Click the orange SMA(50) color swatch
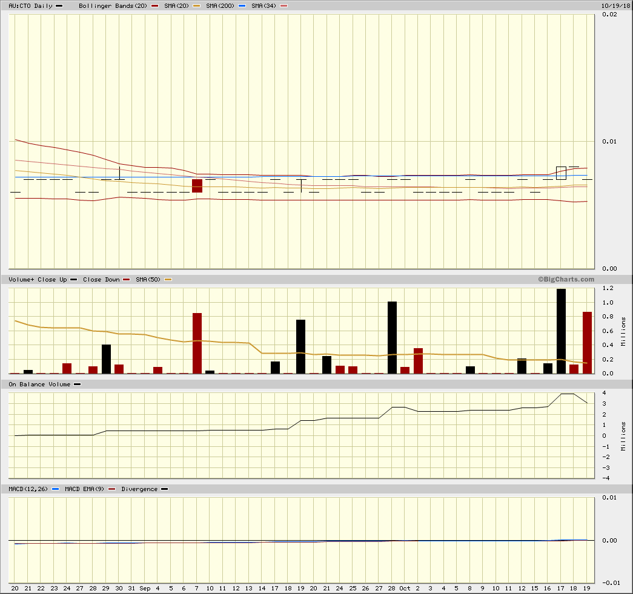 pyautogui.click(x=168, y=280)
